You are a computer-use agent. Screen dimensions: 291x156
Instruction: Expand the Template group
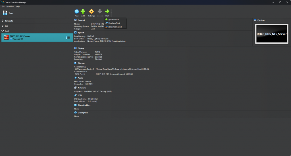(x=3, y=21)
